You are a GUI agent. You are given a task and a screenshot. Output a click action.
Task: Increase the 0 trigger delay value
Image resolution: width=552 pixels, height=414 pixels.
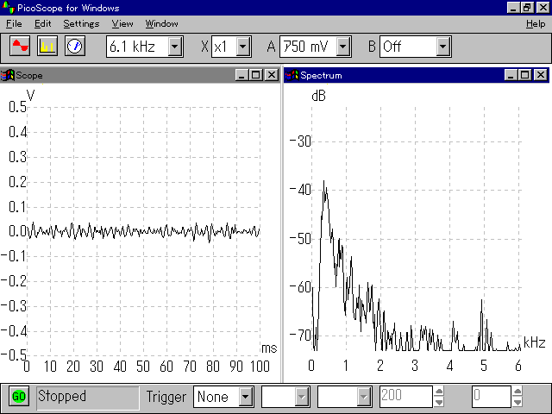[x=517, y=392]
